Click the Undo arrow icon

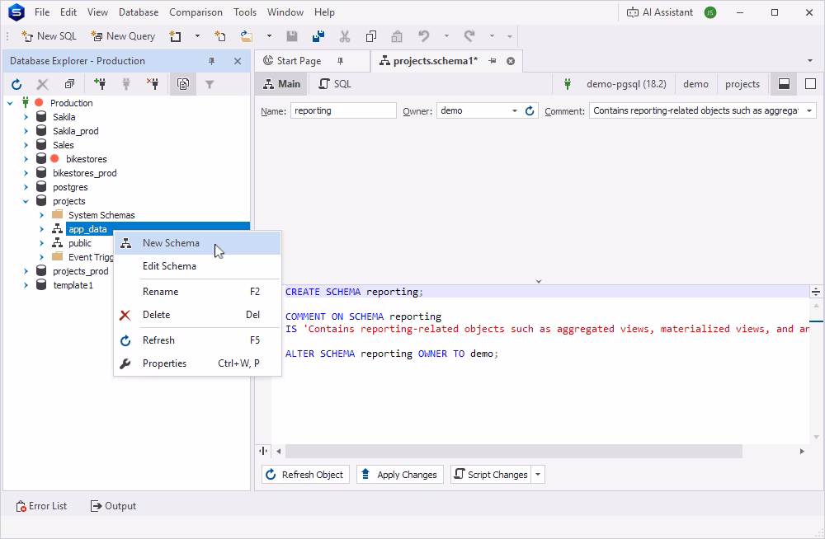click(x=423, y=36)
